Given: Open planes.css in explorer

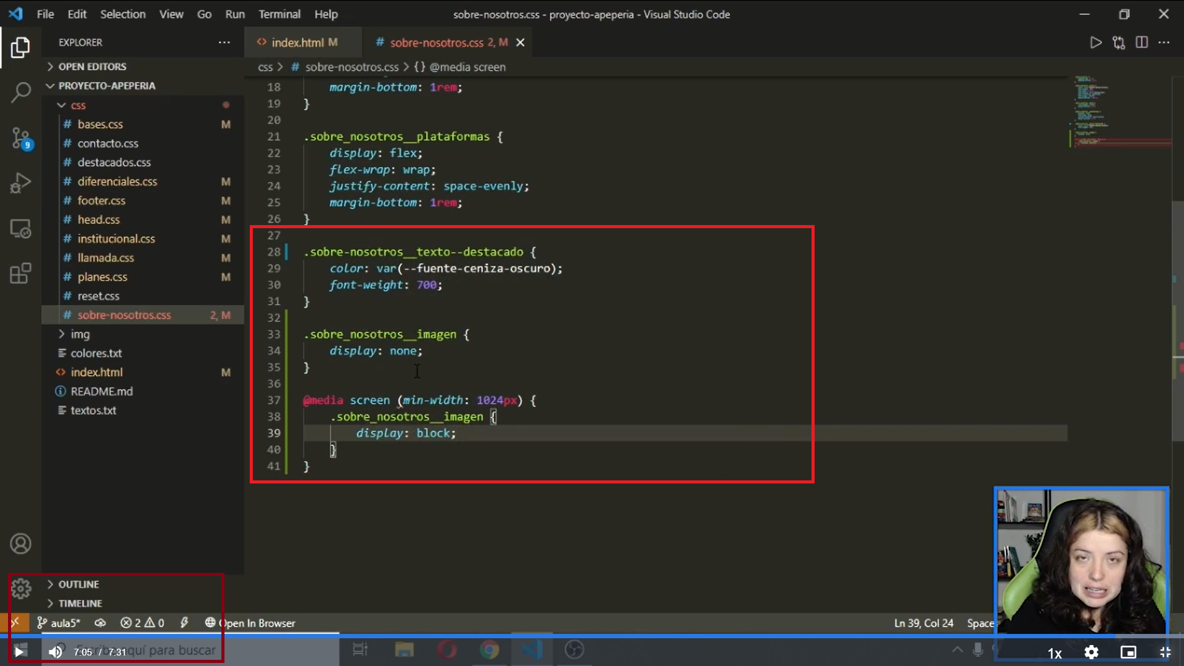Looking at the screenshot, I should coord(142,277).
